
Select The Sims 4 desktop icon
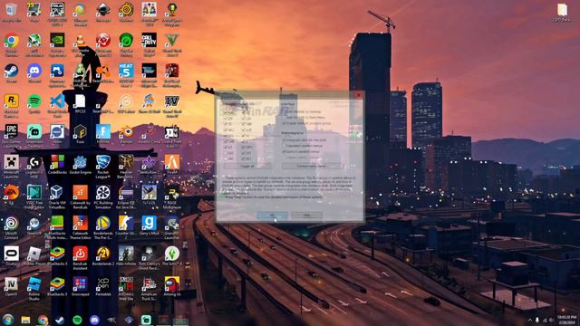(x=171, y=256)
